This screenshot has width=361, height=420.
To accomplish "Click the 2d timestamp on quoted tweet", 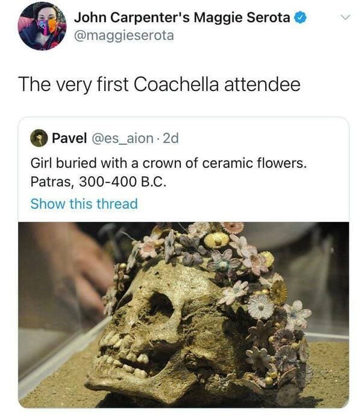I will coord(171,138).
